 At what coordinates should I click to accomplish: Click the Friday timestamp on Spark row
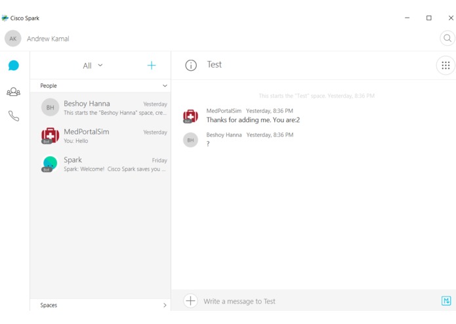coord(159,161)
